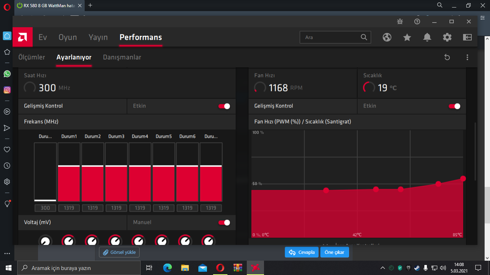Open a new Opera tab with the plus

(90, 5)
